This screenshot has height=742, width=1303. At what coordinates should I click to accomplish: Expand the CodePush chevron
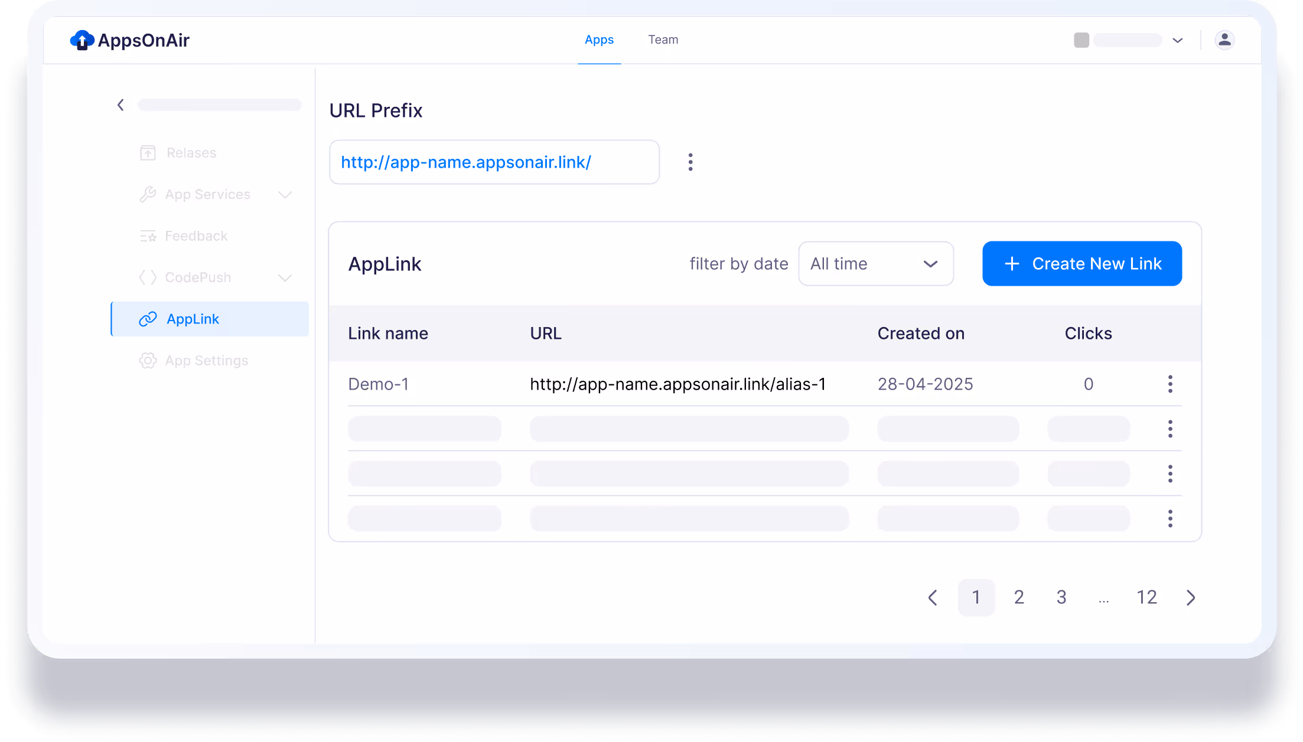tap(285, 278)
